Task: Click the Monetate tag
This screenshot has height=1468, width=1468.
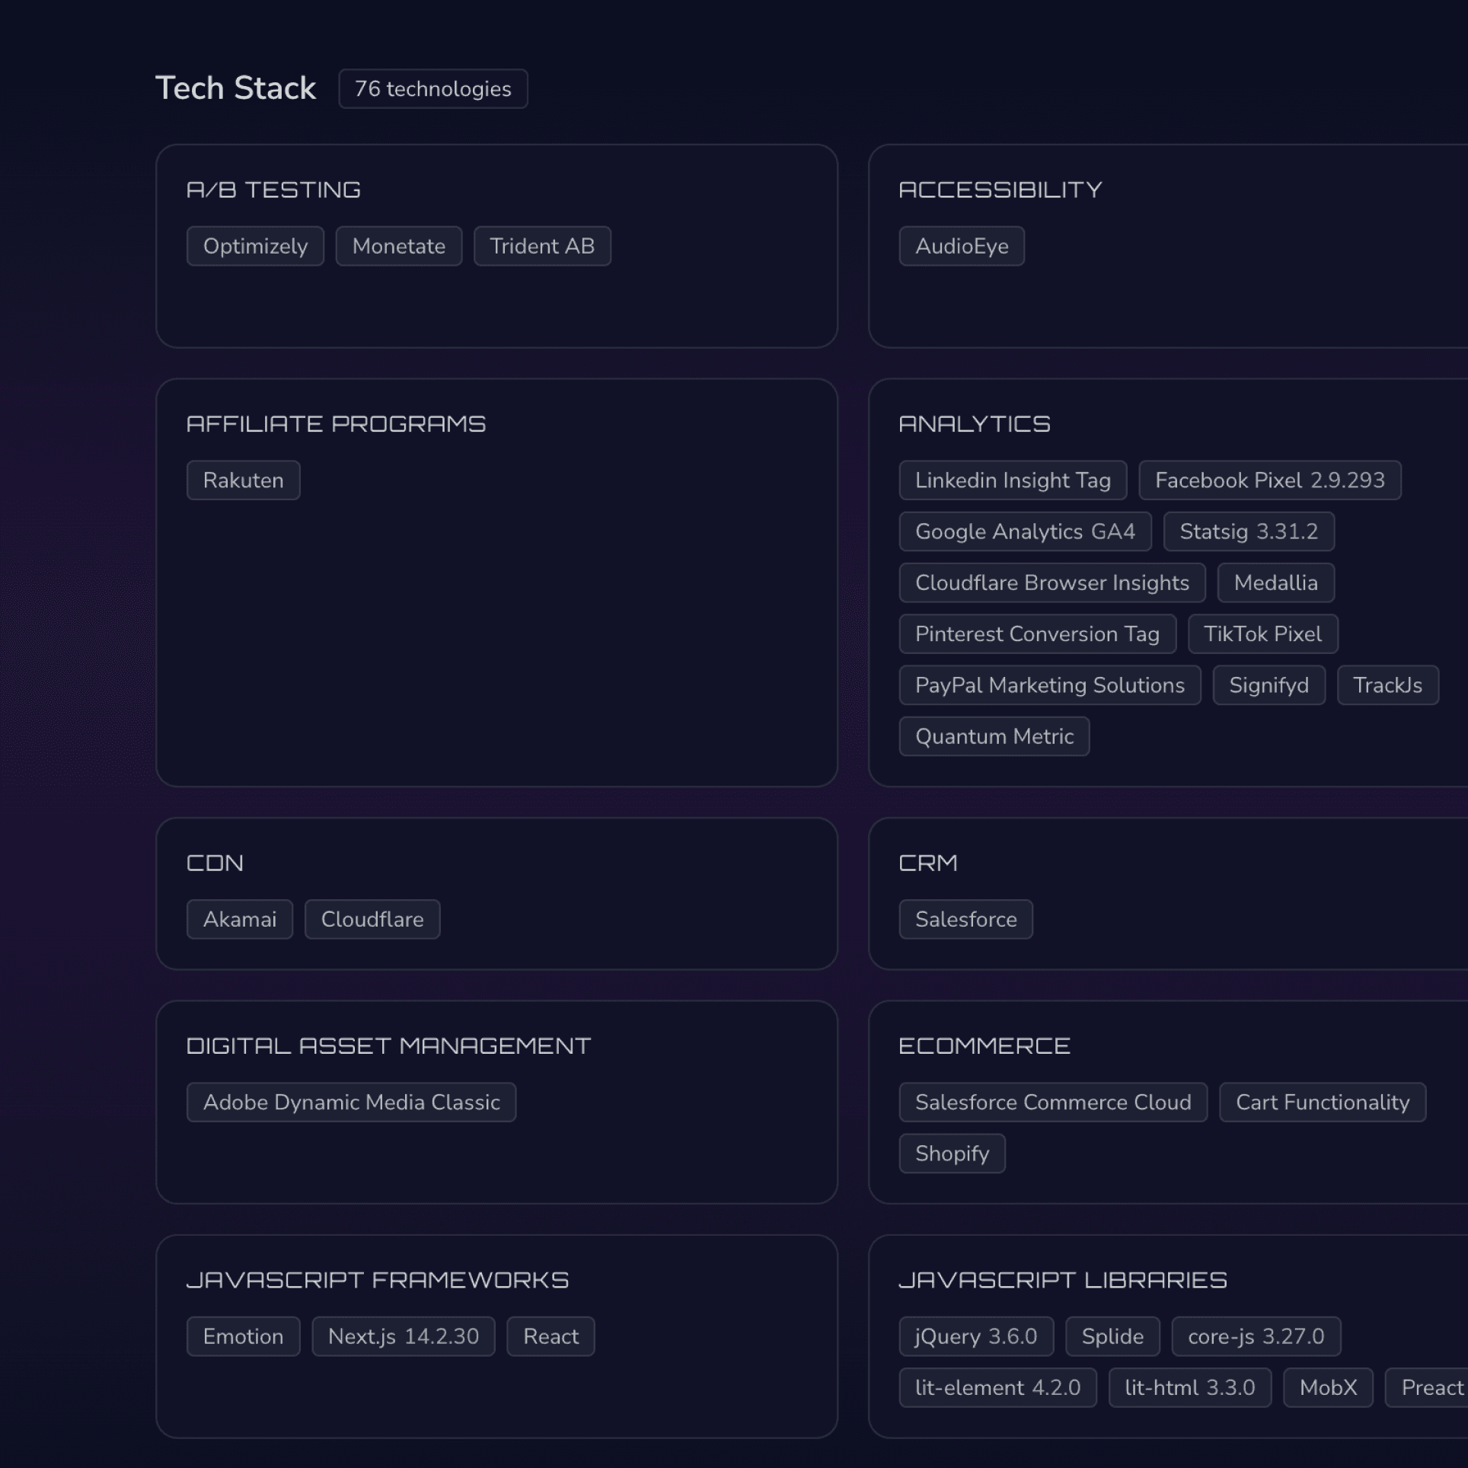Action: (399, 246)
